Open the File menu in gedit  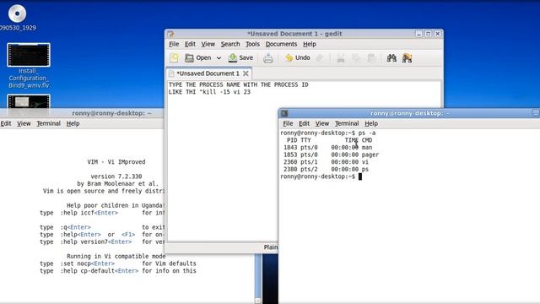(x=174, y=44)
